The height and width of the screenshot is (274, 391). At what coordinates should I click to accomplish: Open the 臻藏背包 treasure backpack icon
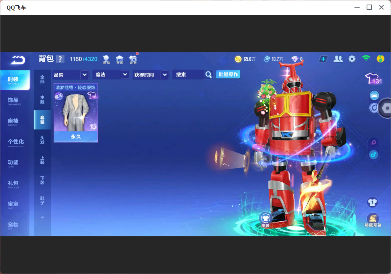tap(373, 220)
